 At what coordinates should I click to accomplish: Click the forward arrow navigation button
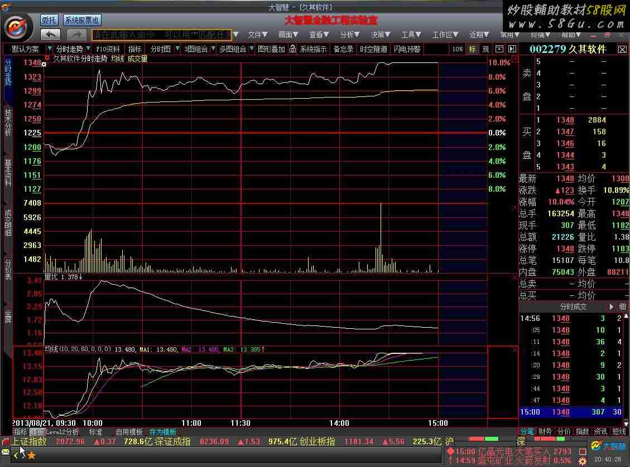77,35
